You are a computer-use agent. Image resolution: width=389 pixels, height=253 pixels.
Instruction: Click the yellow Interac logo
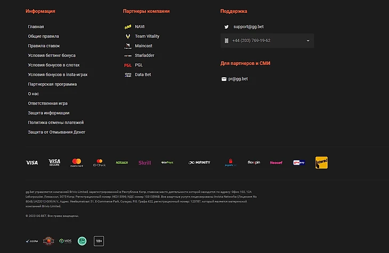(321, 162)
